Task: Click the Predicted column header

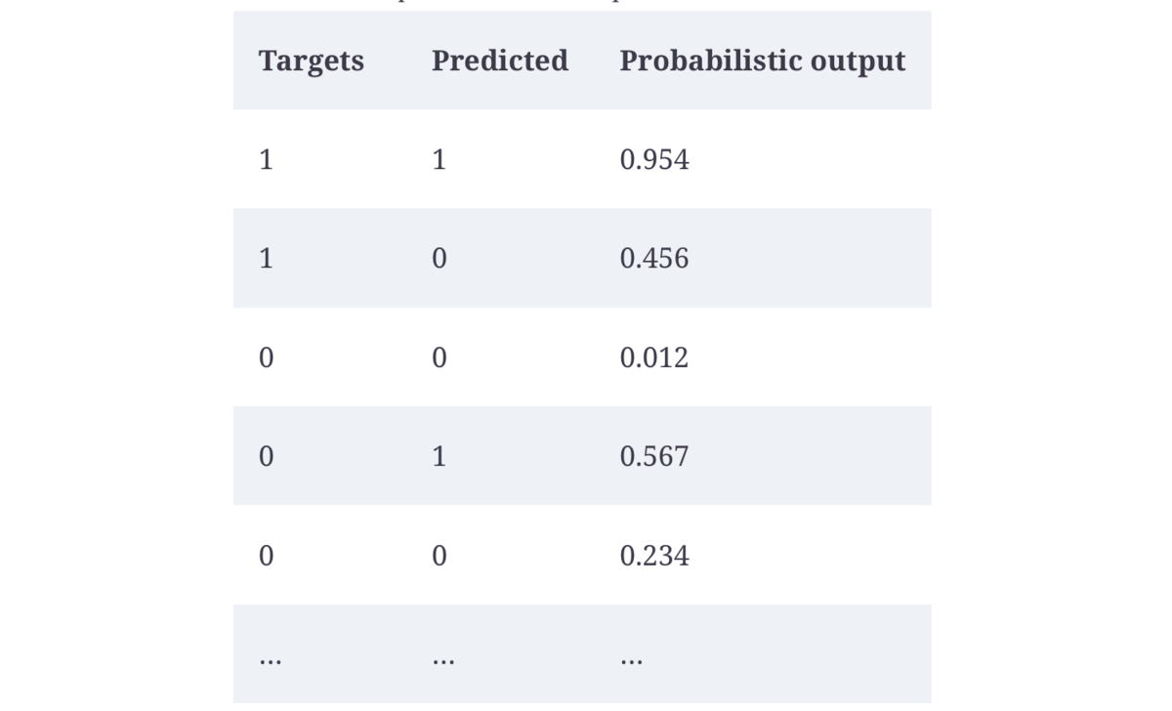Action: click(499, 61)
